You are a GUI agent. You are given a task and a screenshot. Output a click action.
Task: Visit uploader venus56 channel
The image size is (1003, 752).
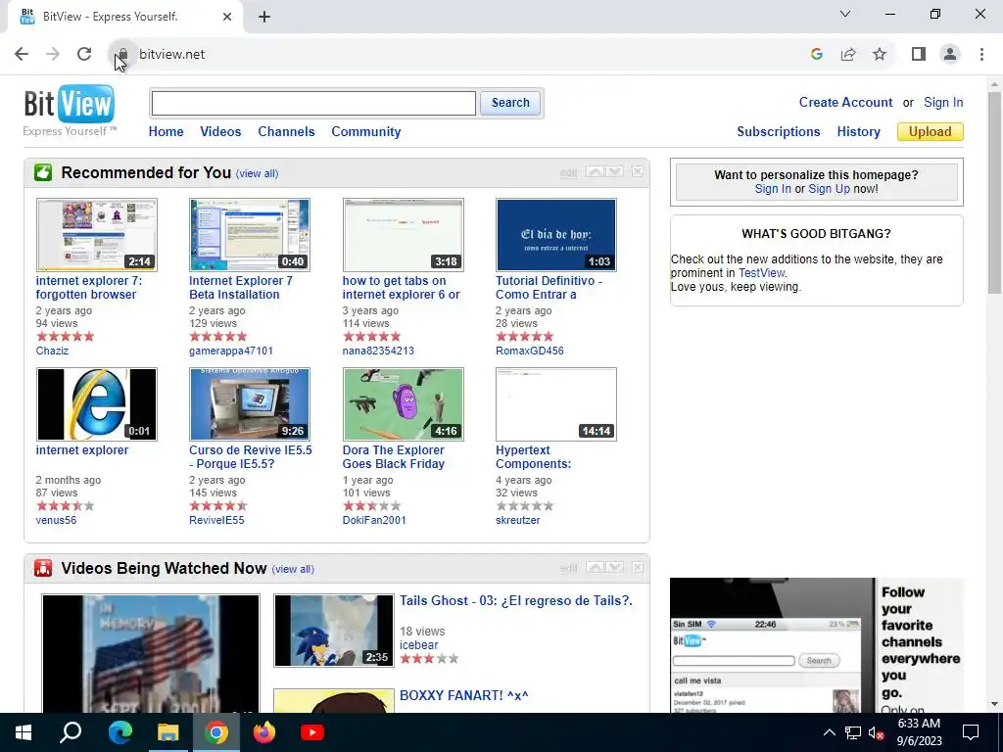click(56, 520)
